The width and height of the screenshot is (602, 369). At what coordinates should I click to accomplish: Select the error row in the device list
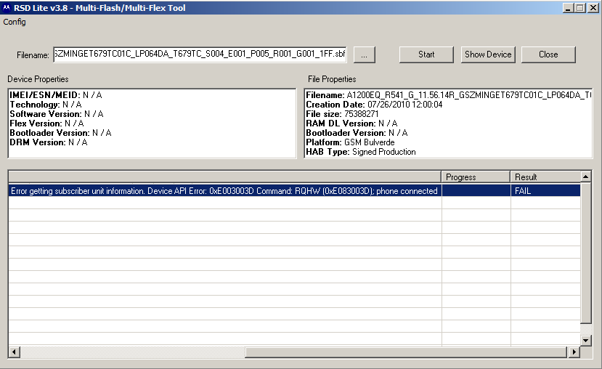pyautogui.click(x=294, y=191)
